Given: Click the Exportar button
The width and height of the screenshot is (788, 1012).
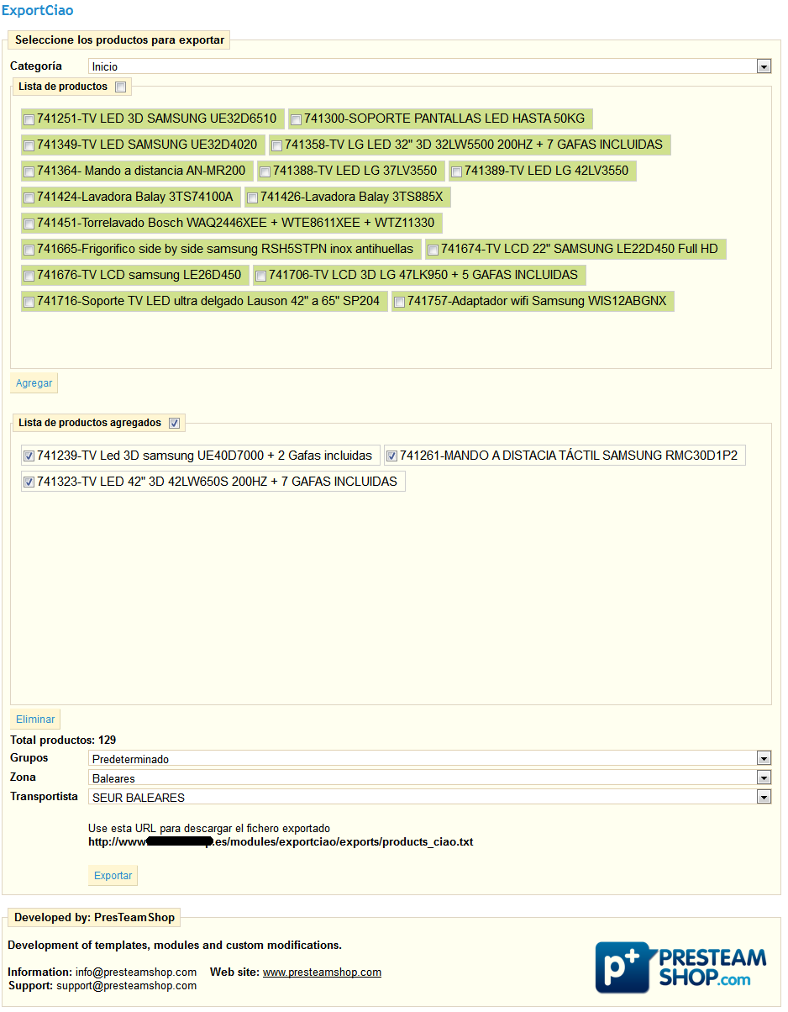Looking at the screenshot, I should coord(113,876).
